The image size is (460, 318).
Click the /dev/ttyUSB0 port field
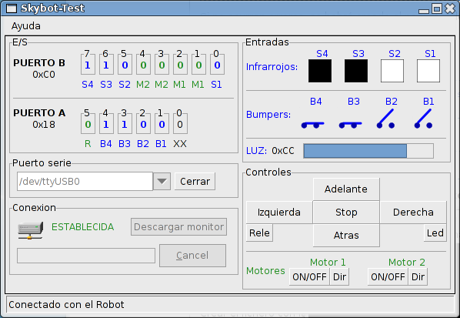coord(85,182)
